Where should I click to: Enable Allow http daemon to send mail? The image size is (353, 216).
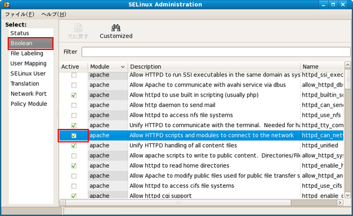tap(74, 105)
